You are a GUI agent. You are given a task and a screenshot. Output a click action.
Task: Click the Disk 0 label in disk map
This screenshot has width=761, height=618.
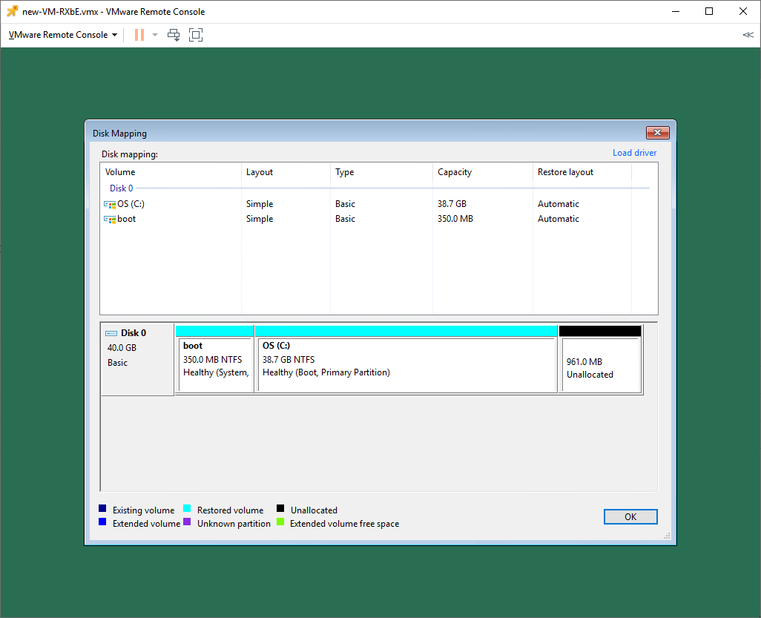click(x=134, y=333)
